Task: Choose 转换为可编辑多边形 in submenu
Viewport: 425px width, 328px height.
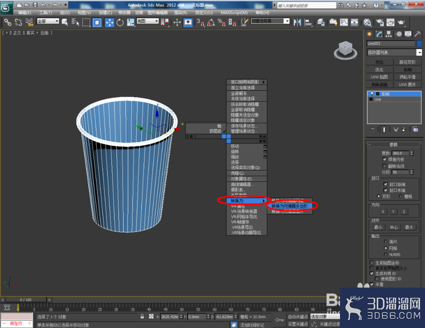Action: [x=290, y=206]
